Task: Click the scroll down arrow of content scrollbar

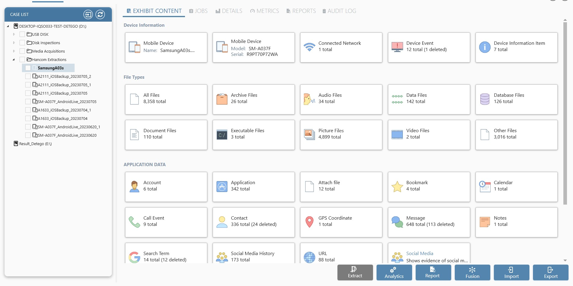Action: coord(565,260)
